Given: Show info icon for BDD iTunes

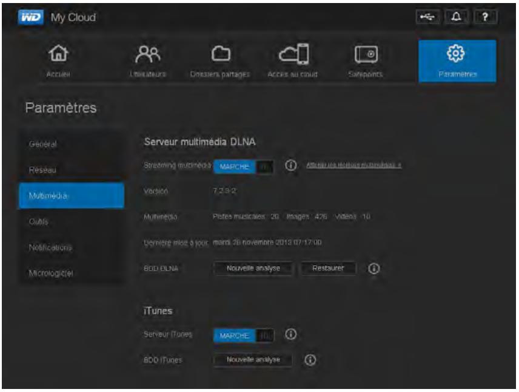Looking at the screenshot, I should (x=310, y=360).
